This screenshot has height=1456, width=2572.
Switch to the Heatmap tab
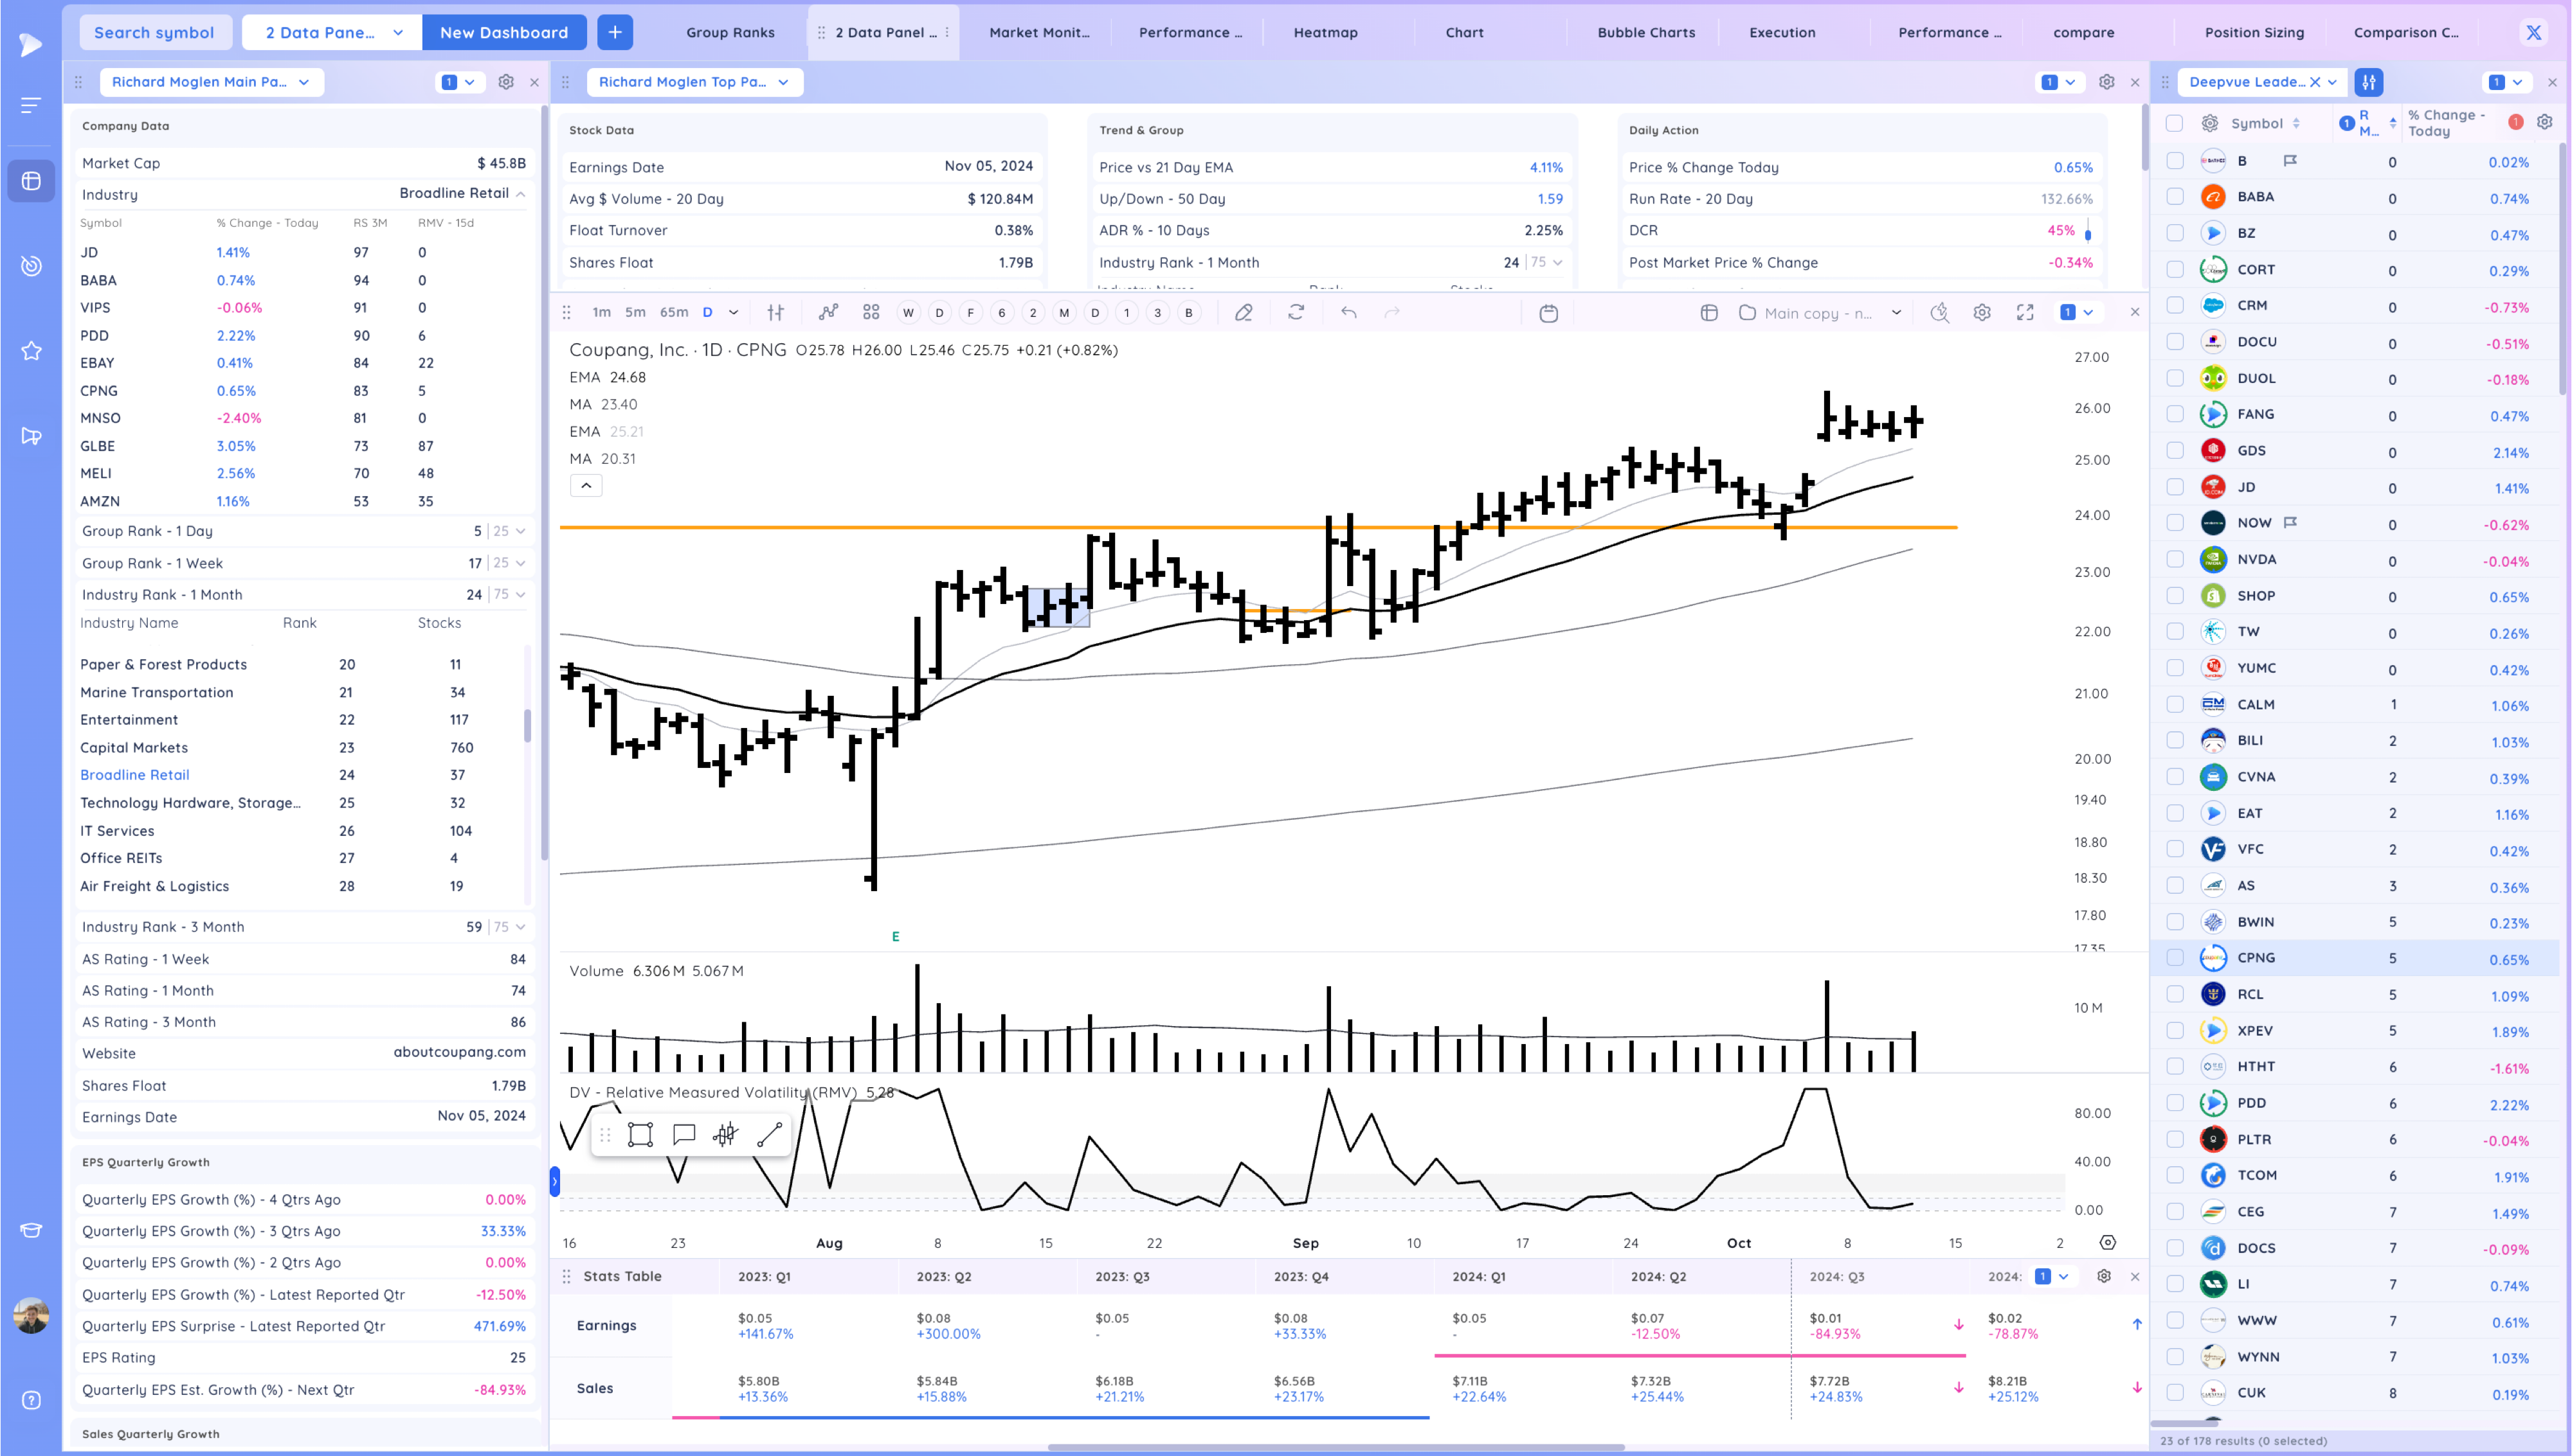coord(1325,32)
